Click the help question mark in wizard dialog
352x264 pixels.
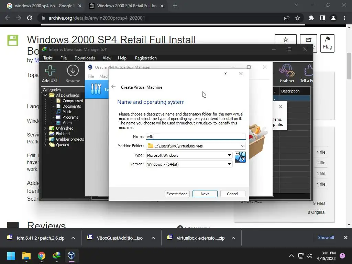click(225, 74)
